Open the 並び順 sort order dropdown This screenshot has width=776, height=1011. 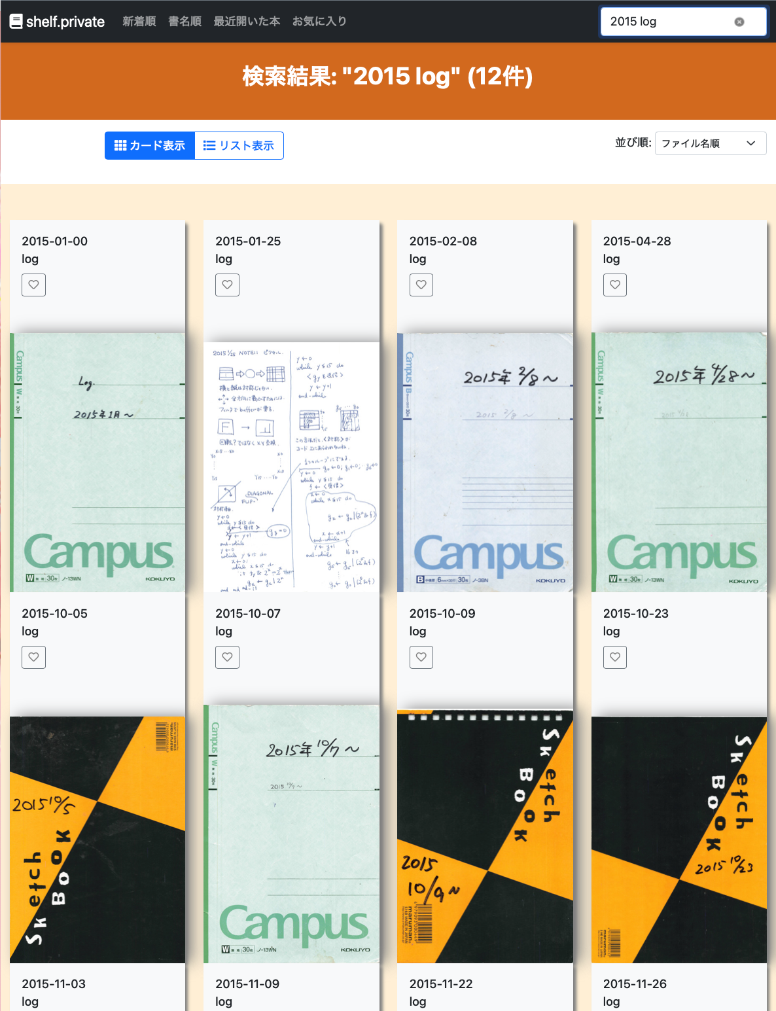(711, 143)
